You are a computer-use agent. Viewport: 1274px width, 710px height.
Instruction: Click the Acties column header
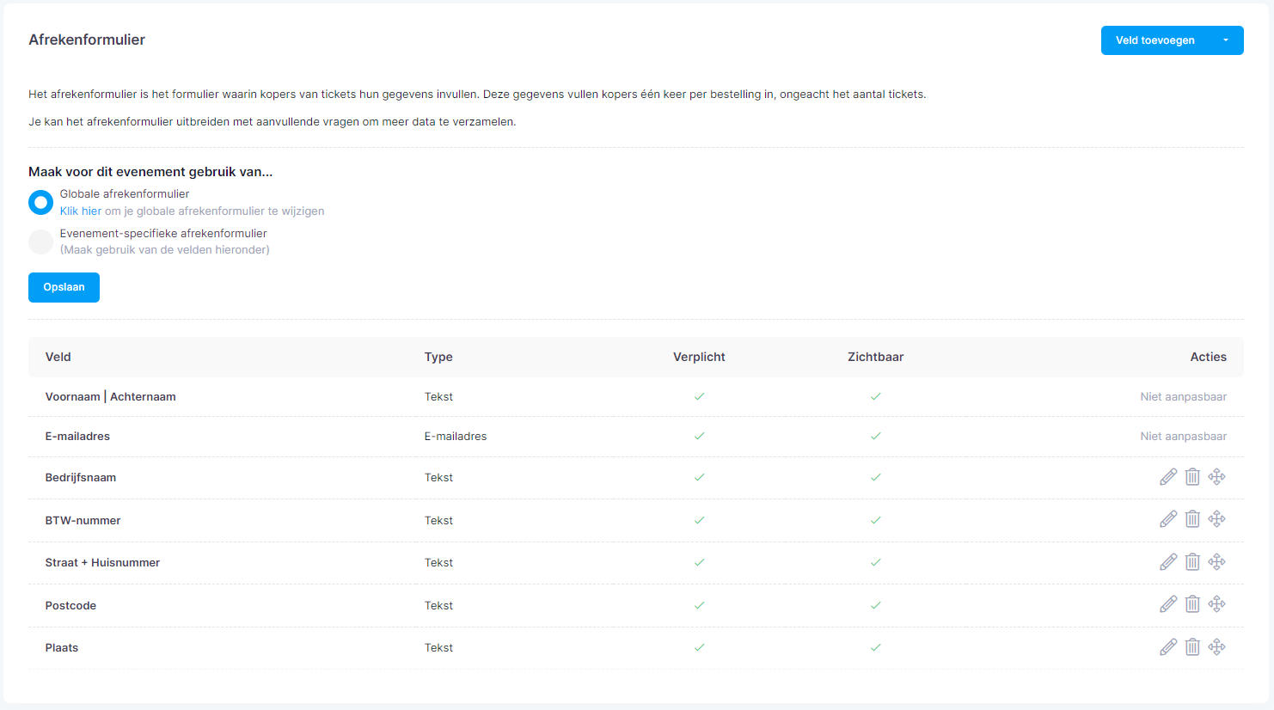1208,357
